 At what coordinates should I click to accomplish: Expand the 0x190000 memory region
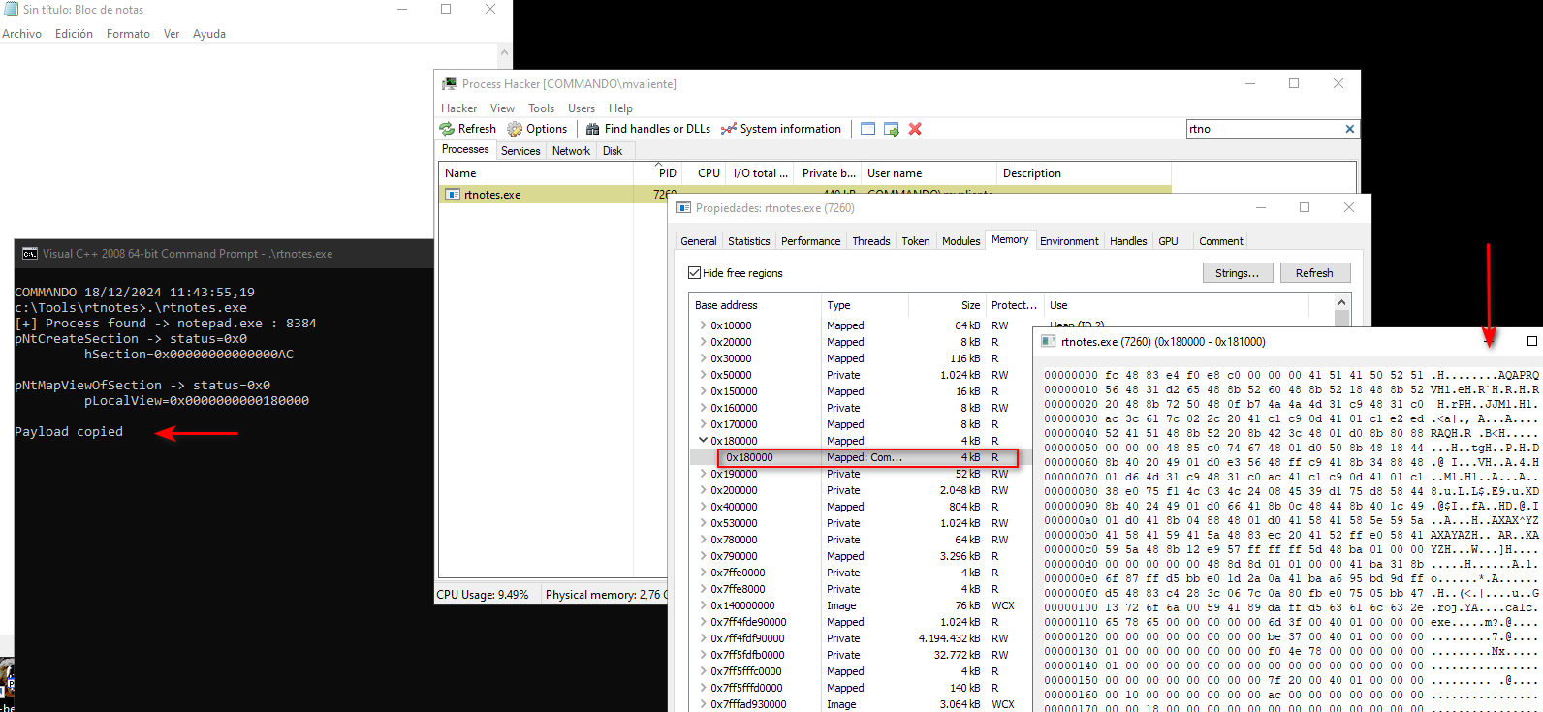[703, 474]
